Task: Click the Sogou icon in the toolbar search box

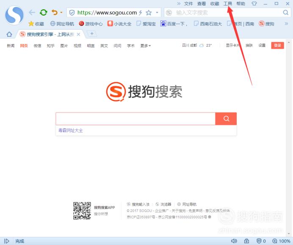Action: pos(169,13)
